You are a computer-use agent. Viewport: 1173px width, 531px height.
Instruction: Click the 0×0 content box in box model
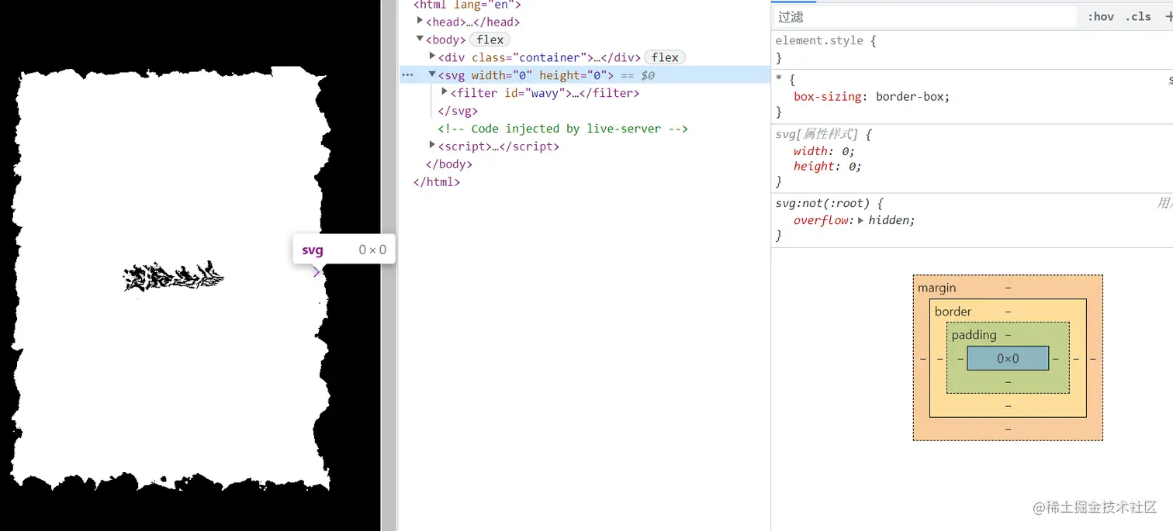click(x=1008, y=358)
